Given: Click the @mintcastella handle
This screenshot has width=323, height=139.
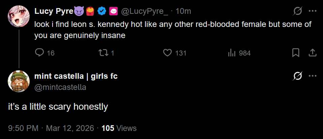Looking at the screenshot, I should point(60,87).
